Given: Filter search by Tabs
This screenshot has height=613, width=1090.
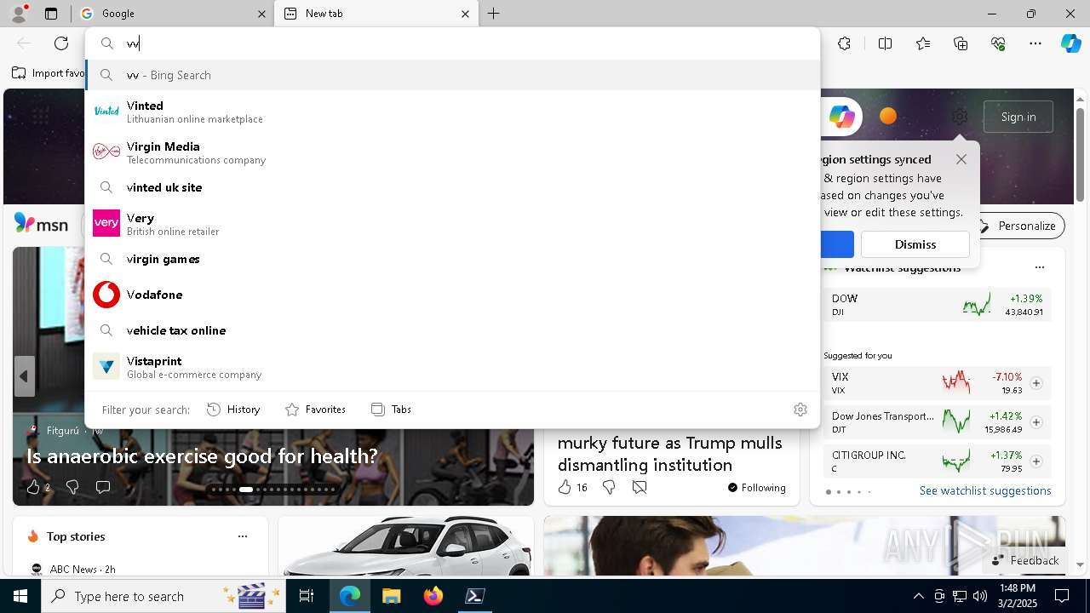Looking at the screenshot, I should click(x=391, y=410).
